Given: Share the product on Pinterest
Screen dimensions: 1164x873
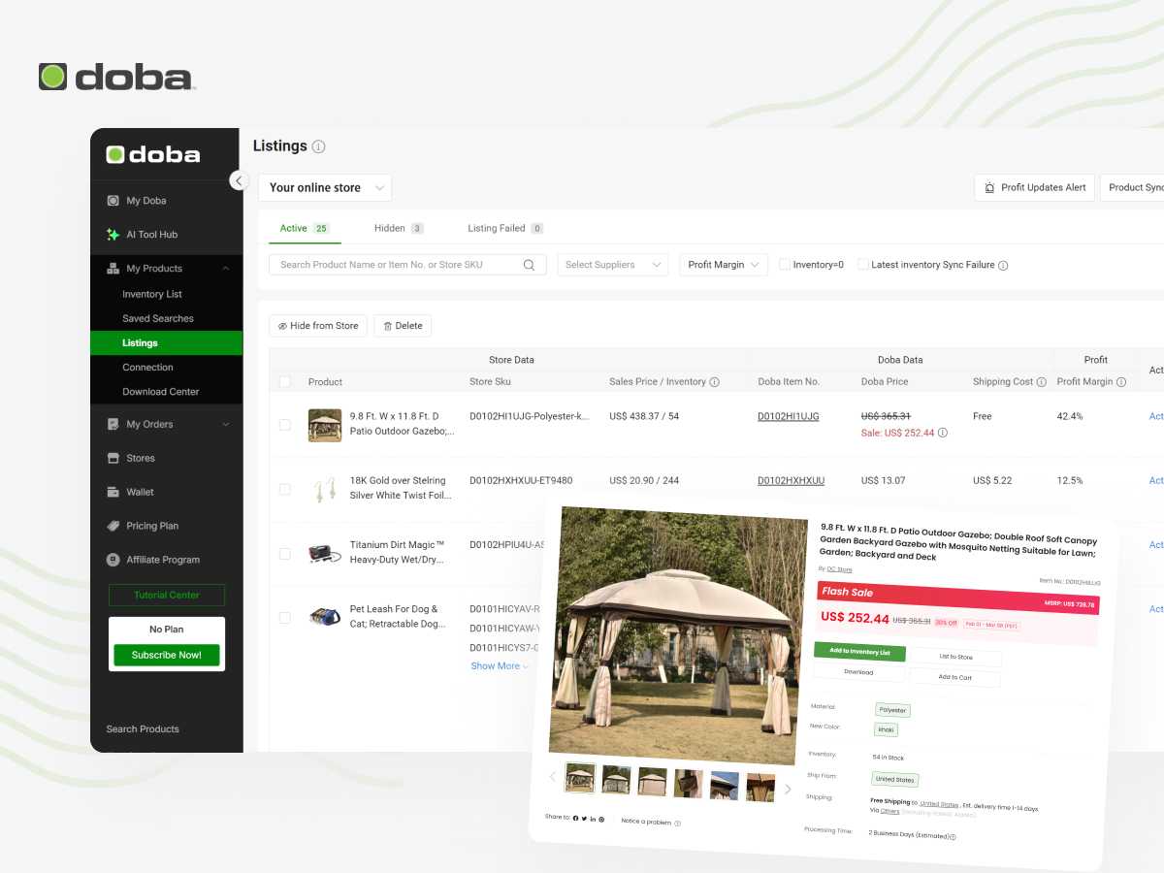Looking at the screenshot, I should pyautogui.click(x=601, y=820).
